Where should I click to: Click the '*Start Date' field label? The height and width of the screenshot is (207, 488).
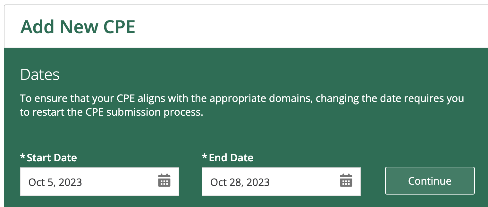tap(48, 157)
